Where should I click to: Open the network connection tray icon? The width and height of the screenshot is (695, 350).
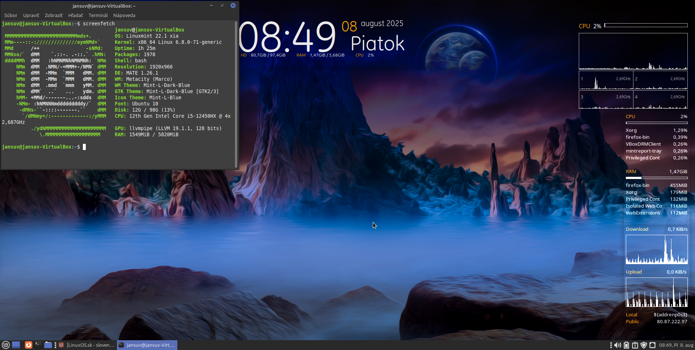click(x=652, y=345)
